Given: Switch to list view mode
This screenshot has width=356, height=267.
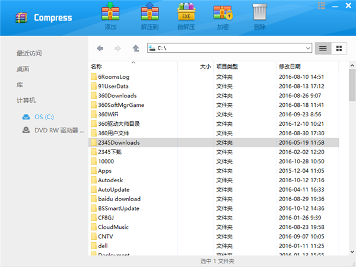Looking at the screenshot, I should coord(323,49).
